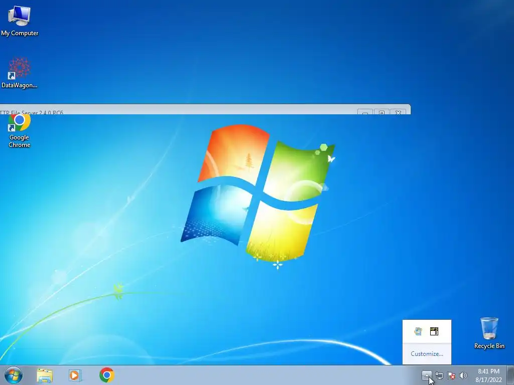Open the network status tray icon

pyautogui.click(x=439, y=375)
